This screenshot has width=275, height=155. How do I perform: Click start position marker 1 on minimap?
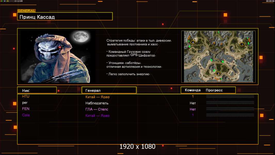point(242,44)
